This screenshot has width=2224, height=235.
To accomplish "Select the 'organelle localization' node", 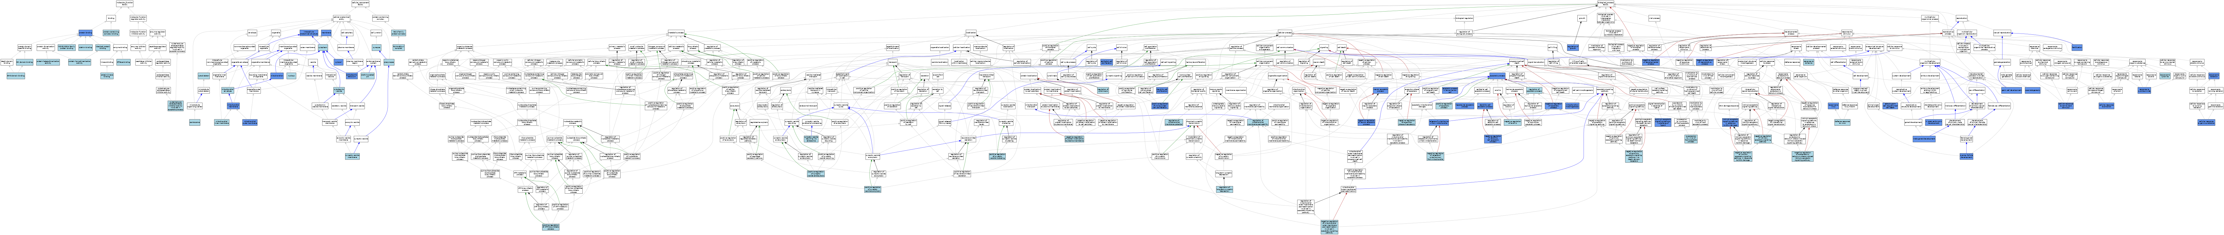I will click(940, 47).
